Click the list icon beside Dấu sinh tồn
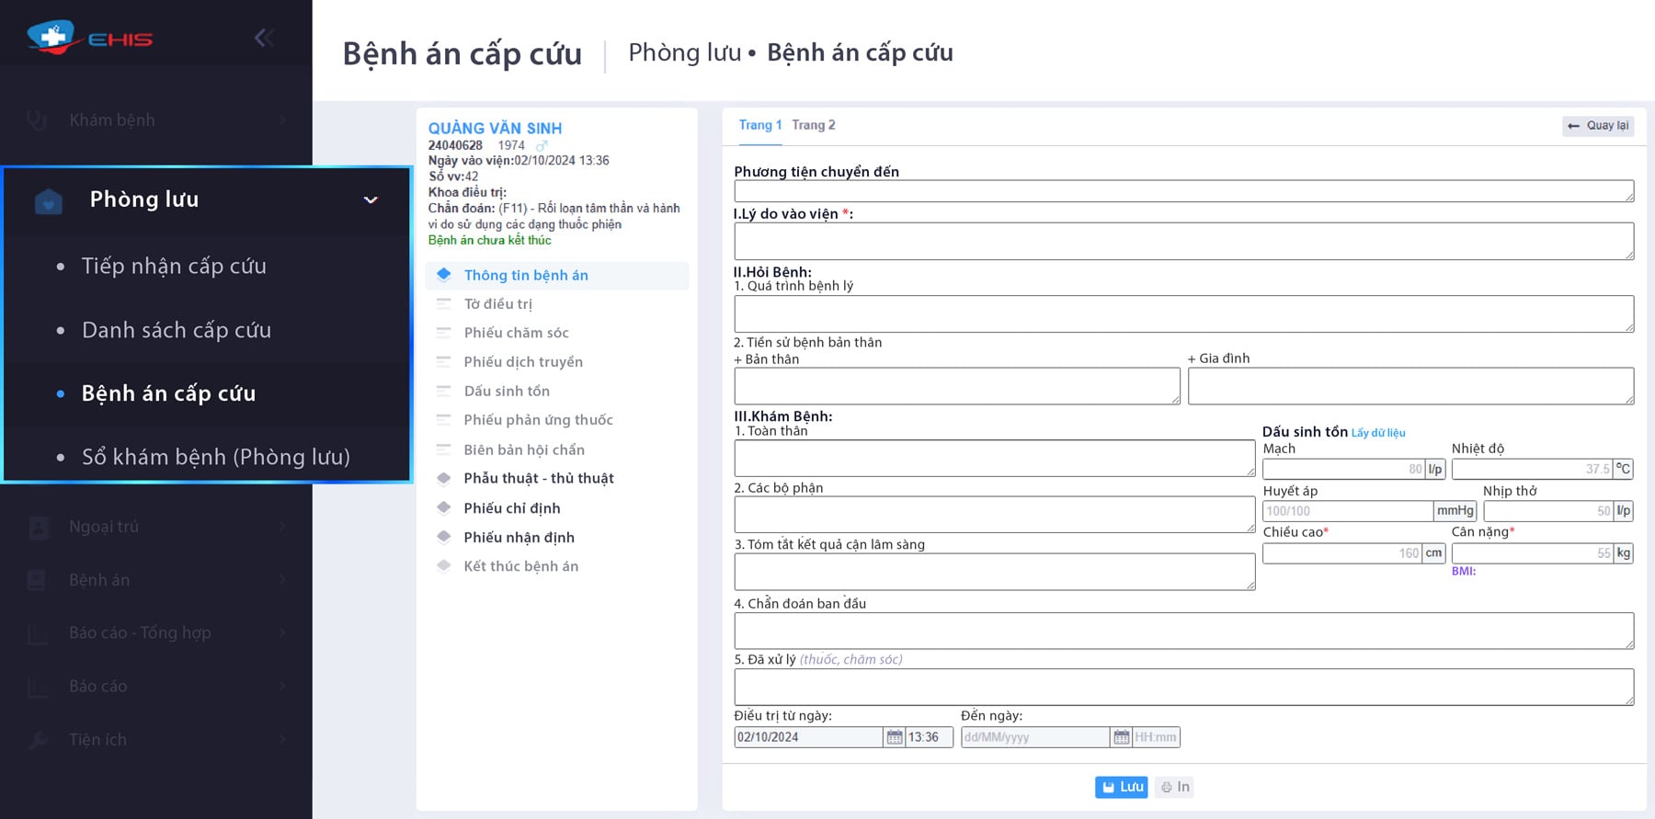 click(444, 391)
